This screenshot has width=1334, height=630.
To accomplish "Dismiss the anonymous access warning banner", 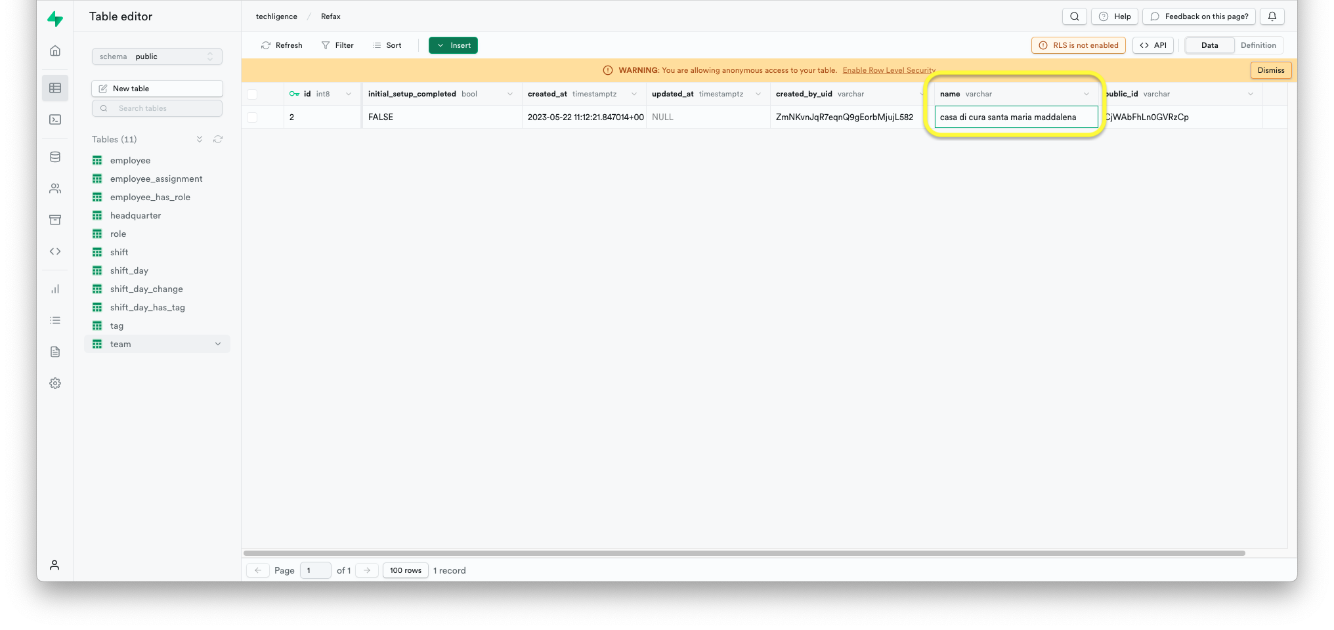I will tap(1270, 70).
